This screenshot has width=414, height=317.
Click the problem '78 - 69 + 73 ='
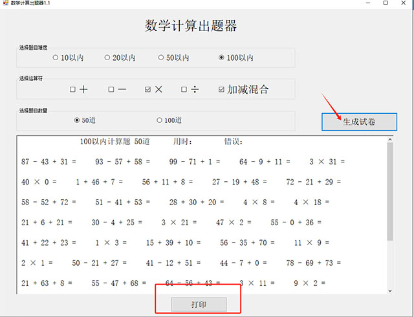click(314, 263)
